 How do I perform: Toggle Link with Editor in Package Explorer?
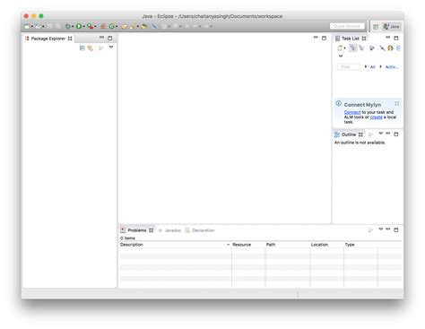[x=91, y=48]
